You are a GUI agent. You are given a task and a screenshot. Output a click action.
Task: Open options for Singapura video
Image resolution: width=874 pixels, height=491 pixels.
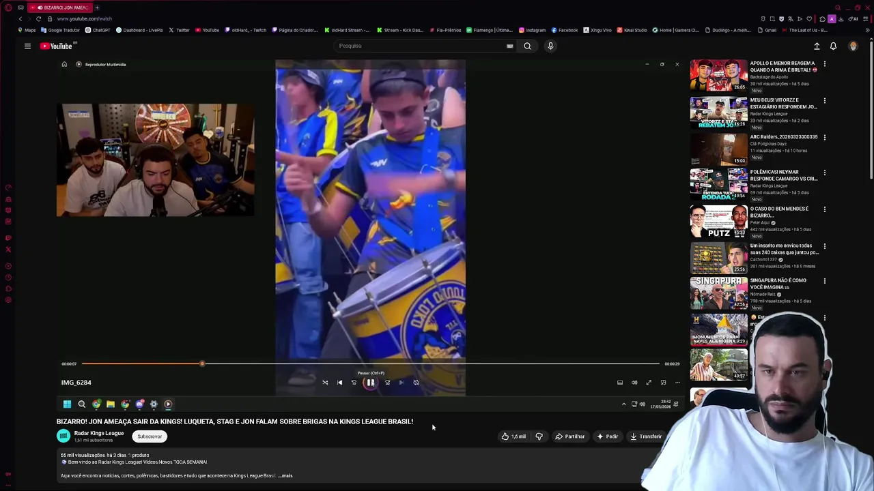click(x=824, y=281)
